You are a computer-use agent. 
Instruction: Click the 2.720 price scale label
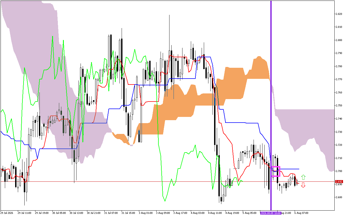tap(339, 145)
